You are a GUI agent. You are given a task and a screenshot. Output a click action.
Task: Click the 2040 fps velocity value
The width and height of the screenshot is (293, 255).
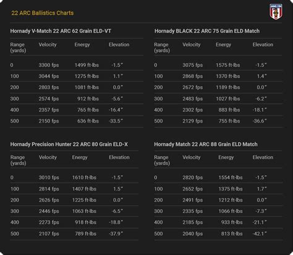[x=193, y=234]
